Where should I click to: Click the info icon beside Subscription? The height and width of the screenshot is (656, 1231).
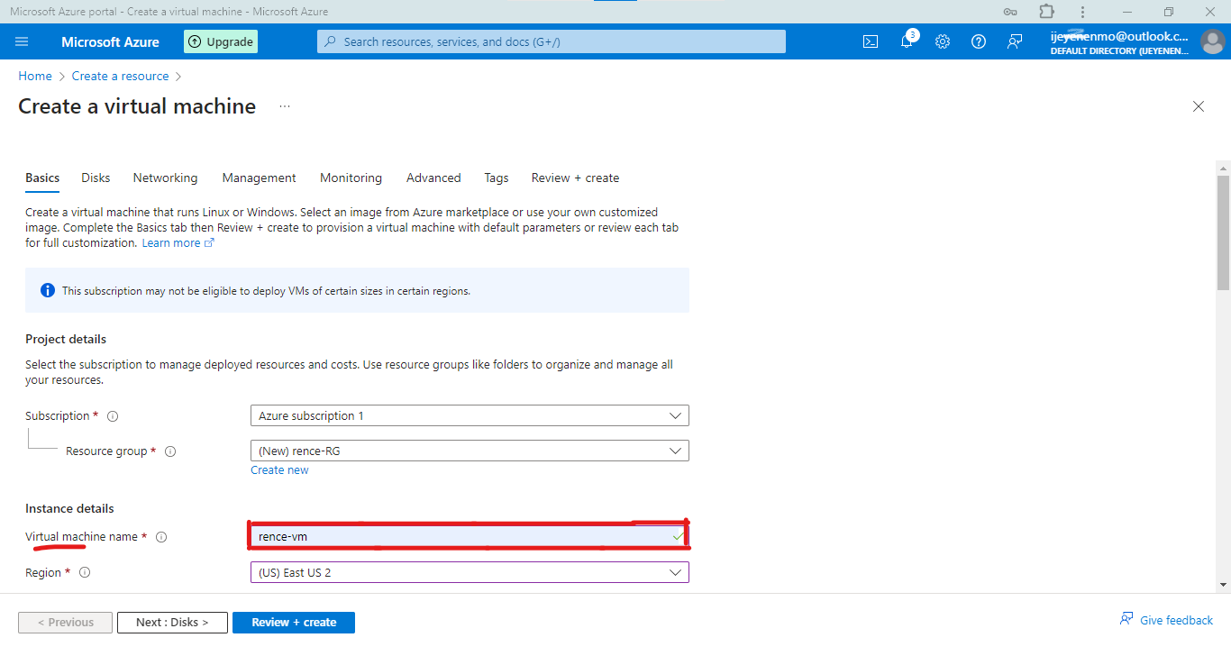click(x=113, y=416)
